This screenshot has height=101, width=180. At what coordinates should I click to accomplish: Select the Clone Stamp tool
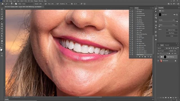point(2,24)
